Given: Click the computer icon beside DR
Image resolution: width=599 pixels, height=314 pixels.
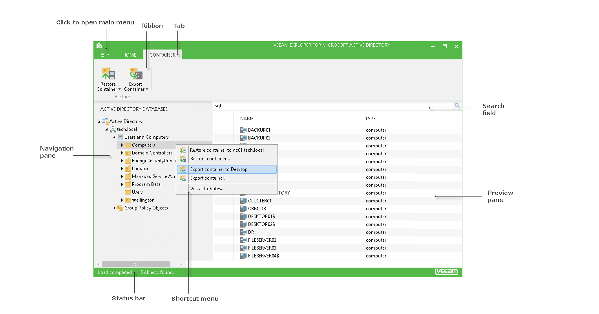Looking at the screenshot, I should coord(243,232).
